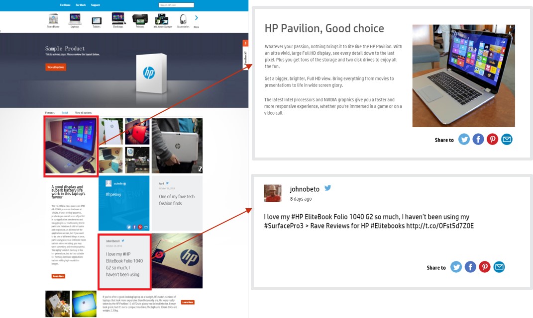Open the HP logo box photo tile
This screenshot has width=533, height=318.
click(x=177, y=261)
